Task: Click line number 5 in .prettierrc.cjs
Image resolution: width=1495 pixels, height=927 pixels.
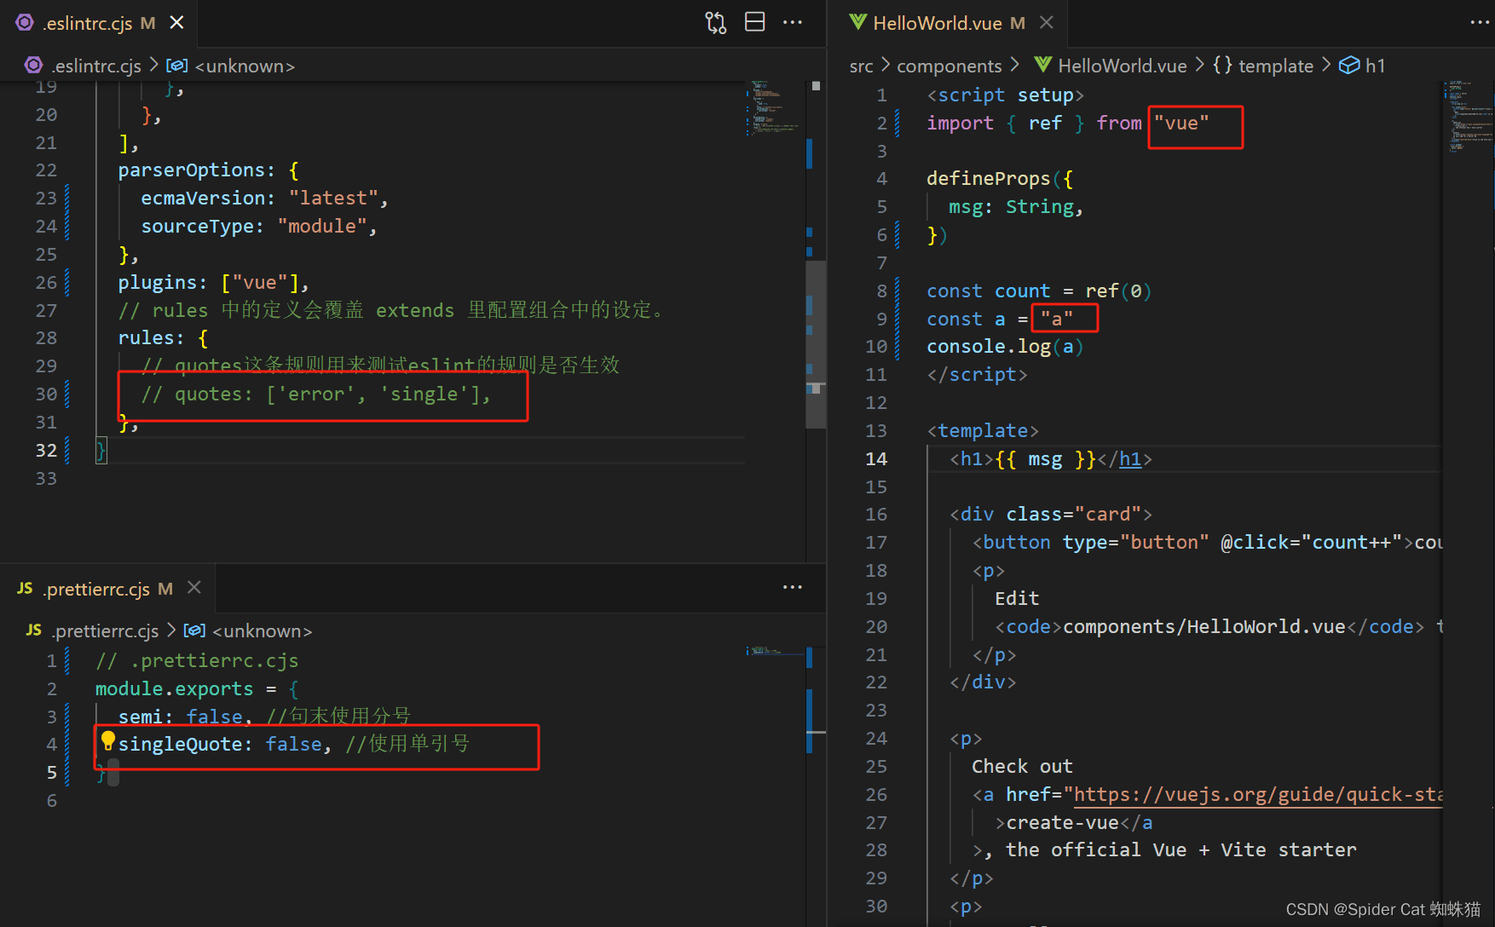Action: (52, 772)
